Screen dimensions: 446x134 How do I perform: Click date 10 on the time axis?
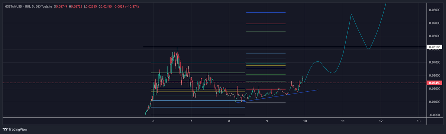(x=305, y=121)
